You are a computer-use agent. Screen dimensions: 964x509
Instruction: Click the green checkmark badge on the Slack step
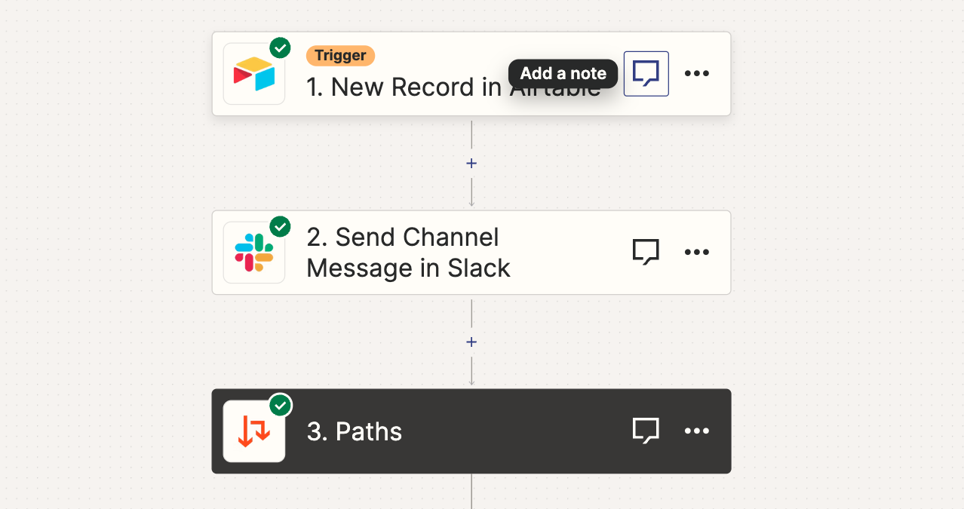(x=281, y=226)
